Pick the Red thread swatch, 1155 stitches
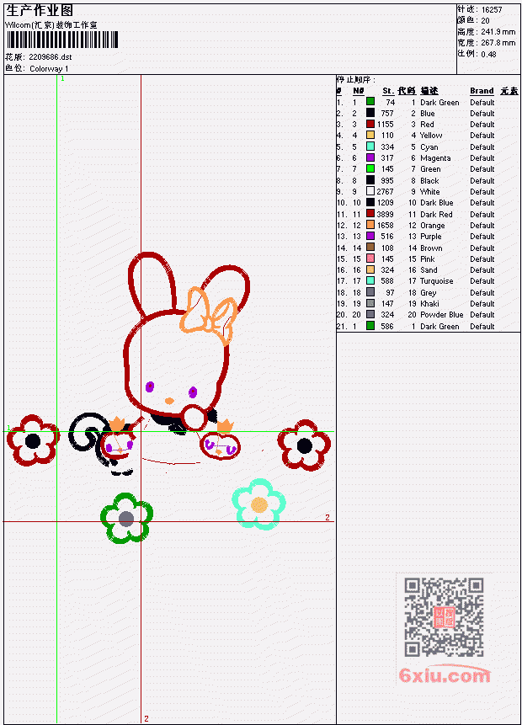This screenshot has width=522, height=725. 370,124
